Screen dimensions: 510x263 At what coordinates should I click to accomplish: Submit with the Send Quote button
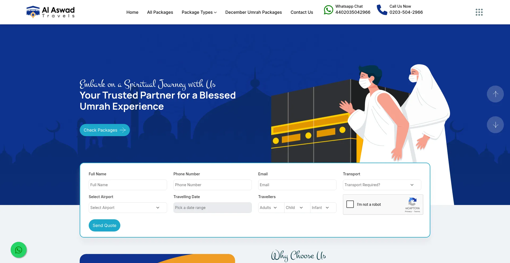[104, 225]
